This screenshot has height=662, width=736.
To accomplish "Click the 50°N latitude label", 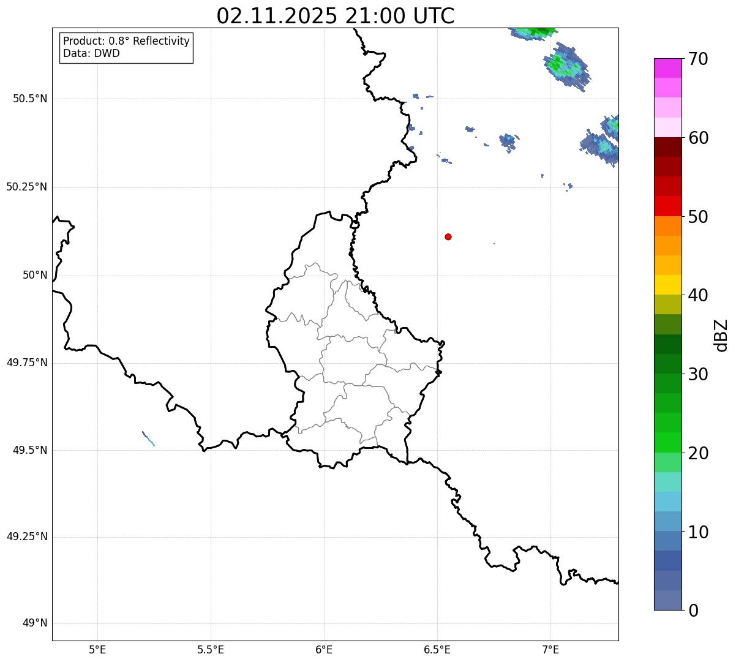I will (35, 276).
